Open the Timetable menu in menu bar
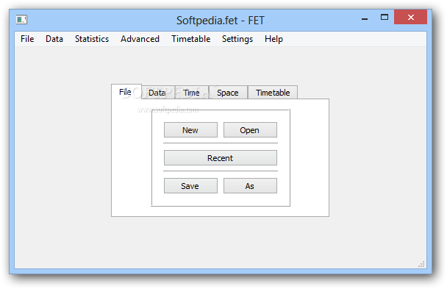447x289 pixels. point(191,39)
